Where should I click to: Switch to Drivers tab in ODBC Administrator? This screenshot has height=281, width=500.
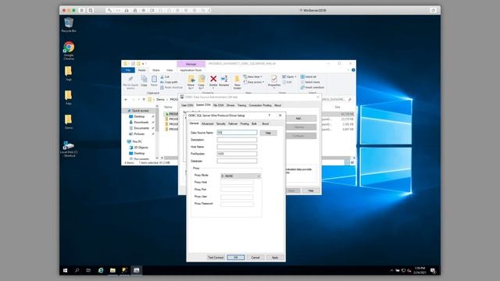230,105
